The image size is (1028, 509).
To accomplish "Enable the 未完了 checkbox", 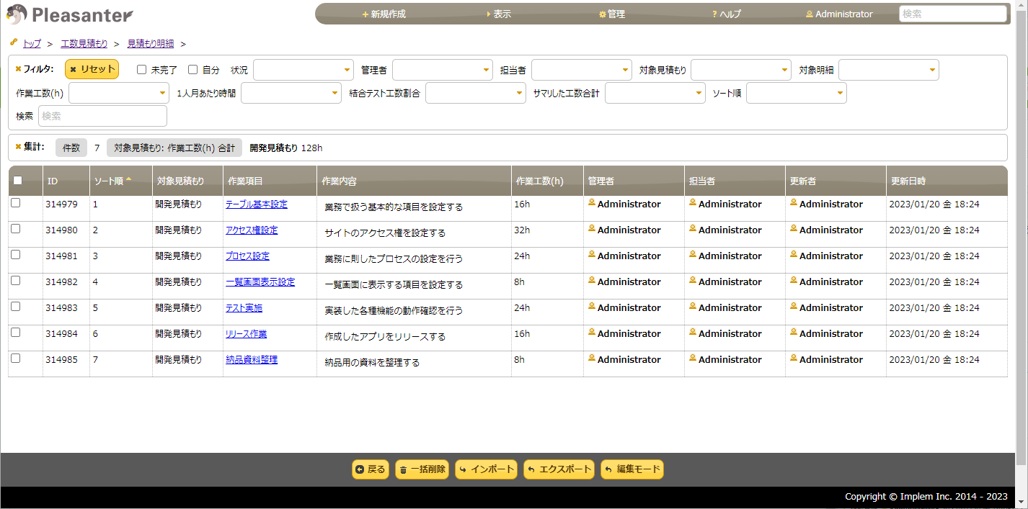I will click(x=141, y=68).
